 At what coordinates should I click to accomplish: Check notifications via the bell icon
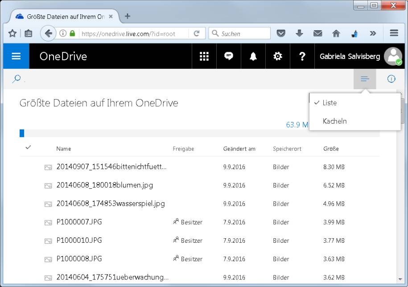253,56
